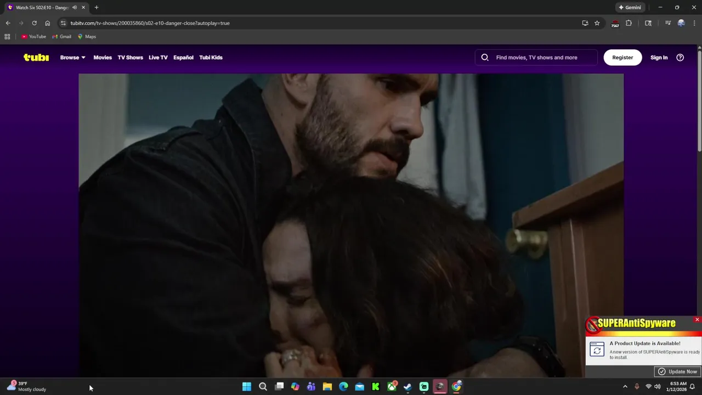702x395 pixels.
Task: Reload the Tubi page
Action: (x=34, y=23)
